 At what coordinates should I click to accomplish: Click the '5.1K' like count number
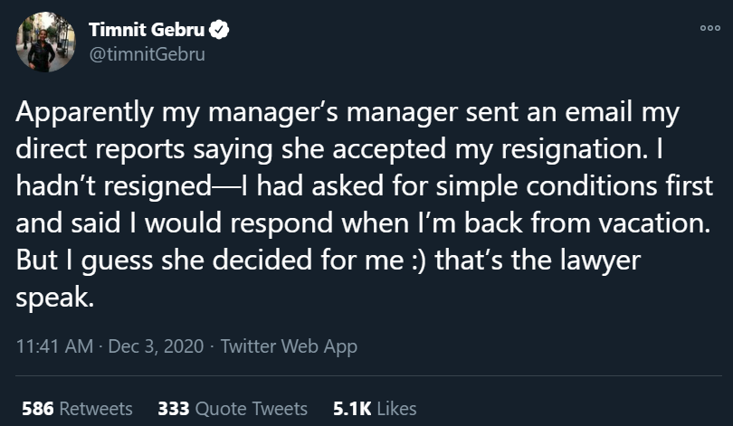point(352,409)
